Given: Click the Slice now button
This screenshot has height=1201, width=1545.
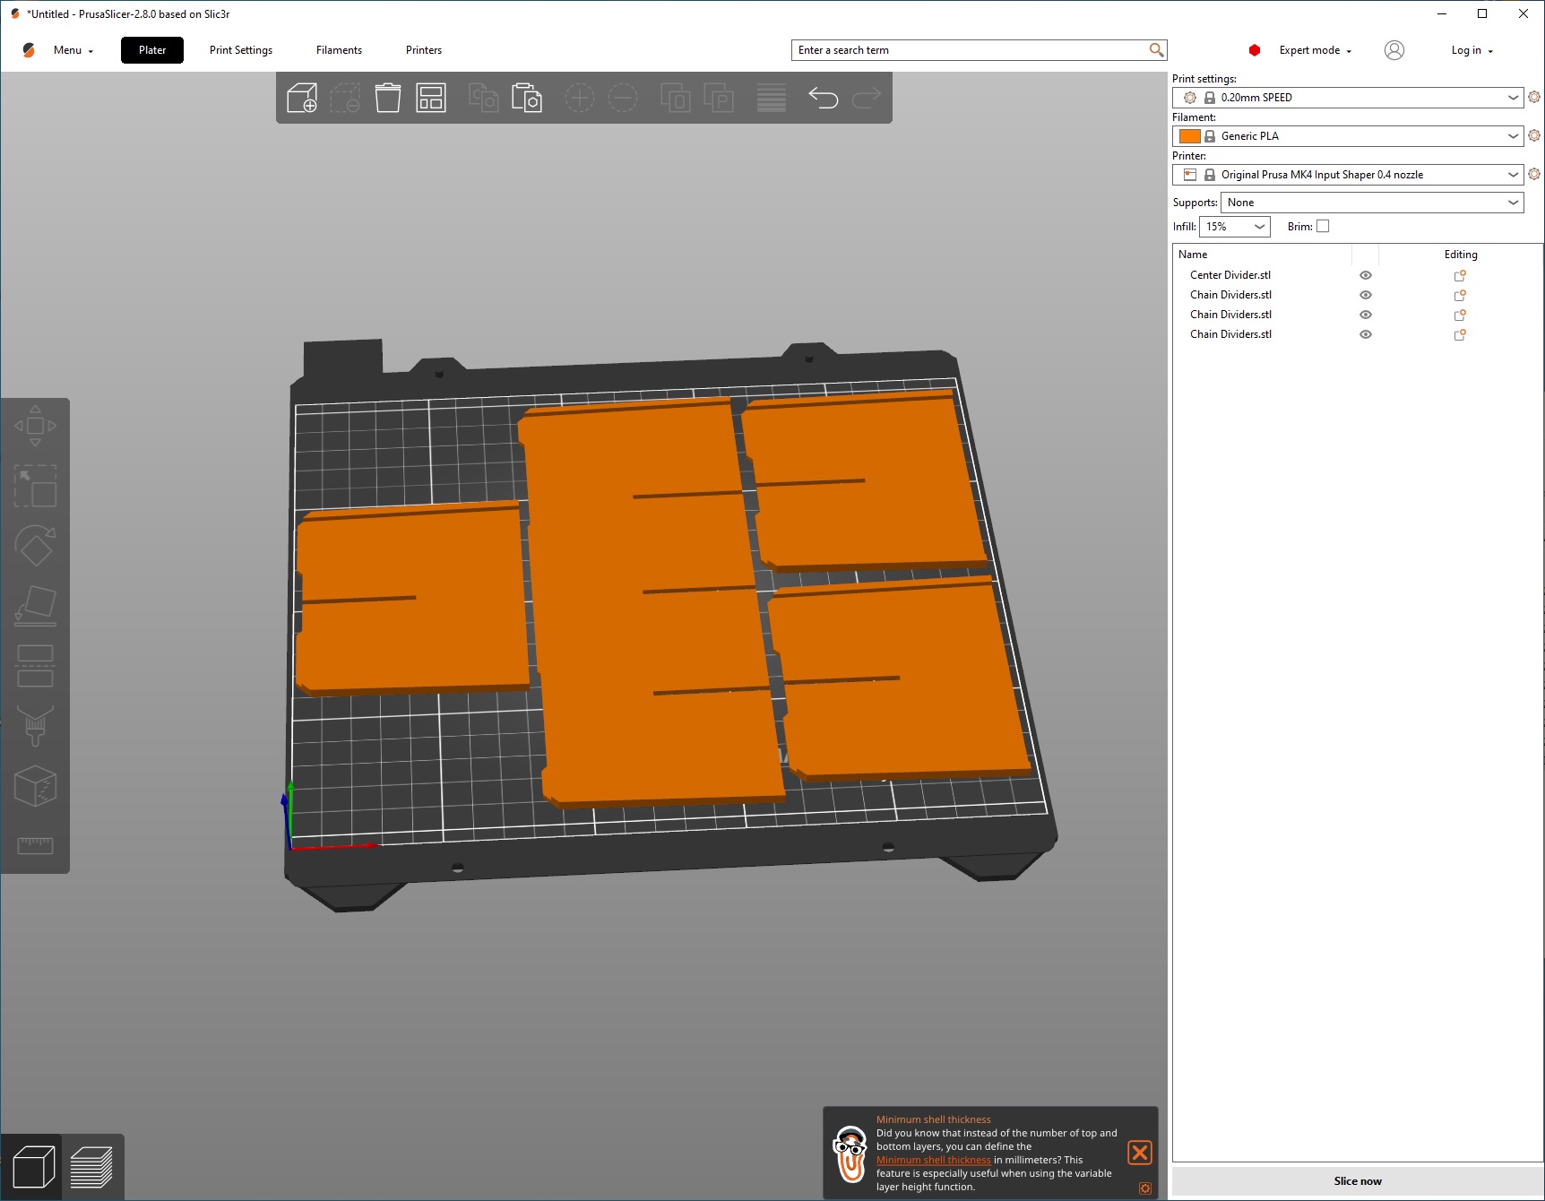Looking at the screenshot, I should 1358,1181.
